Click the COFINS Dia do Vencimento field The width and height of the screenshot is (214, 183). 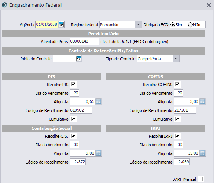pos(178,93)
